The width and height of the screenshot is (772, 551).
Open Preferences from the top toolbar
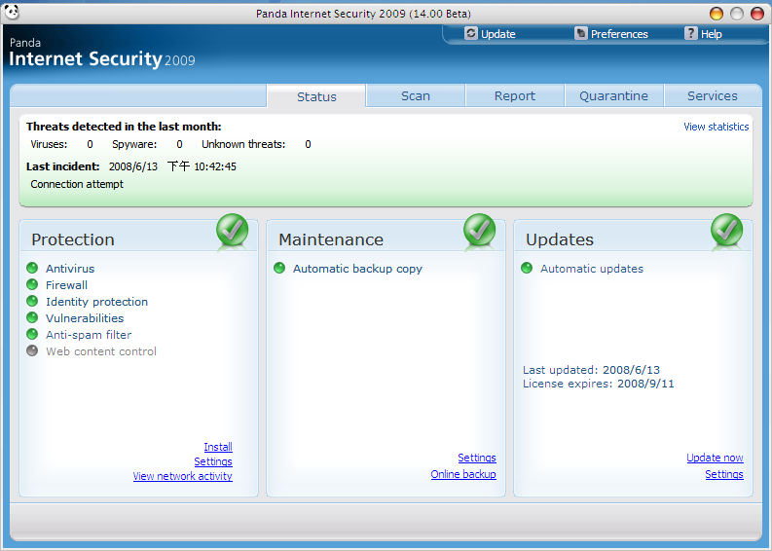coord(619,34)
